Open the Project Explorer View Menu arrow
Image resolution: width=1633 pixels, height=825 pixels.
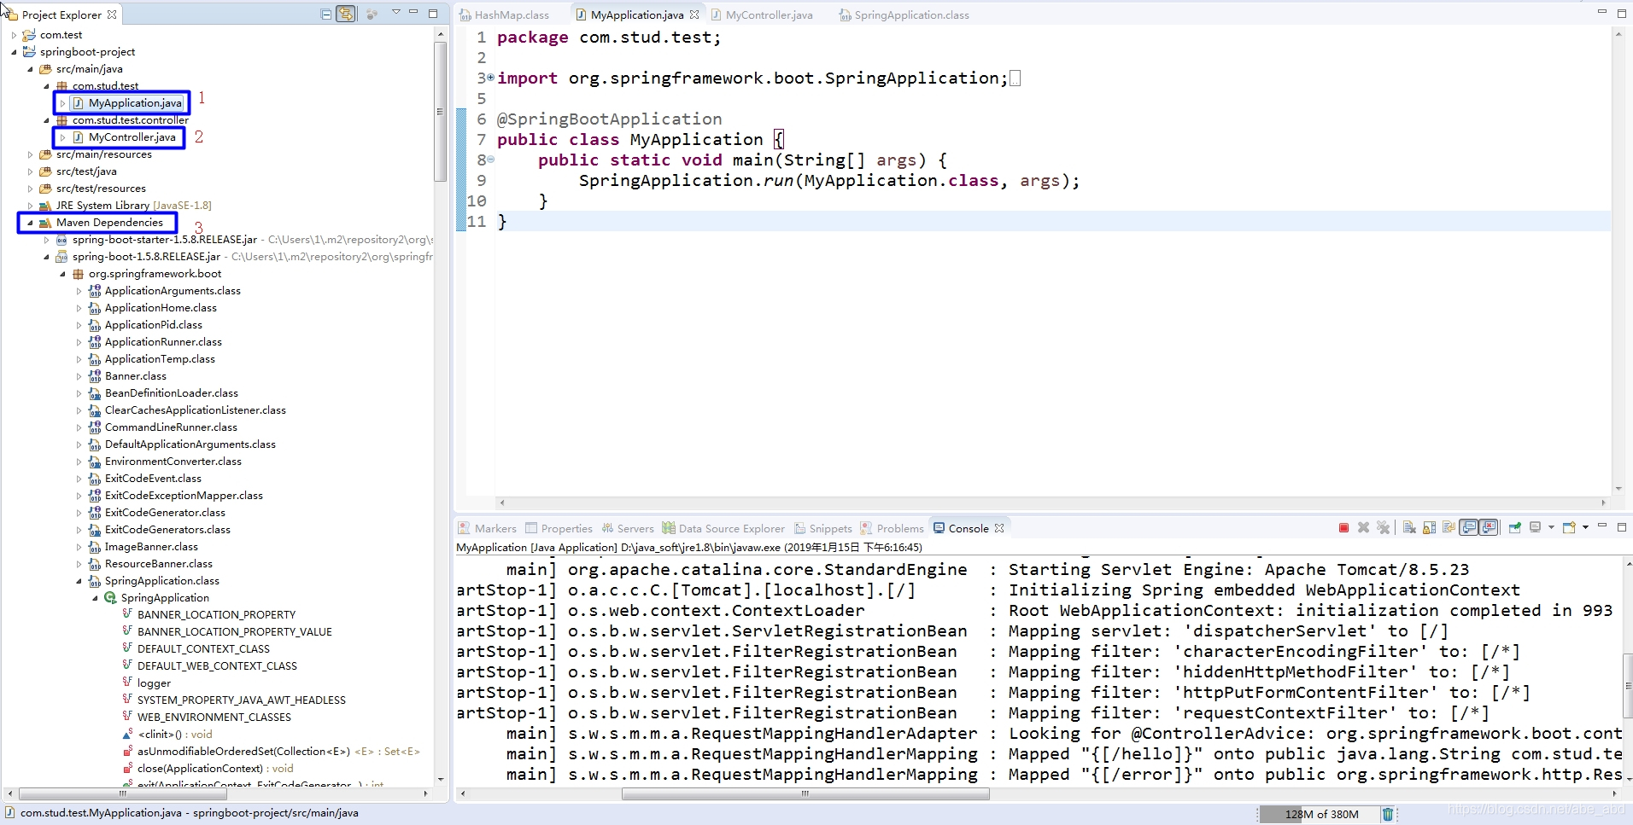pos(396,12)
